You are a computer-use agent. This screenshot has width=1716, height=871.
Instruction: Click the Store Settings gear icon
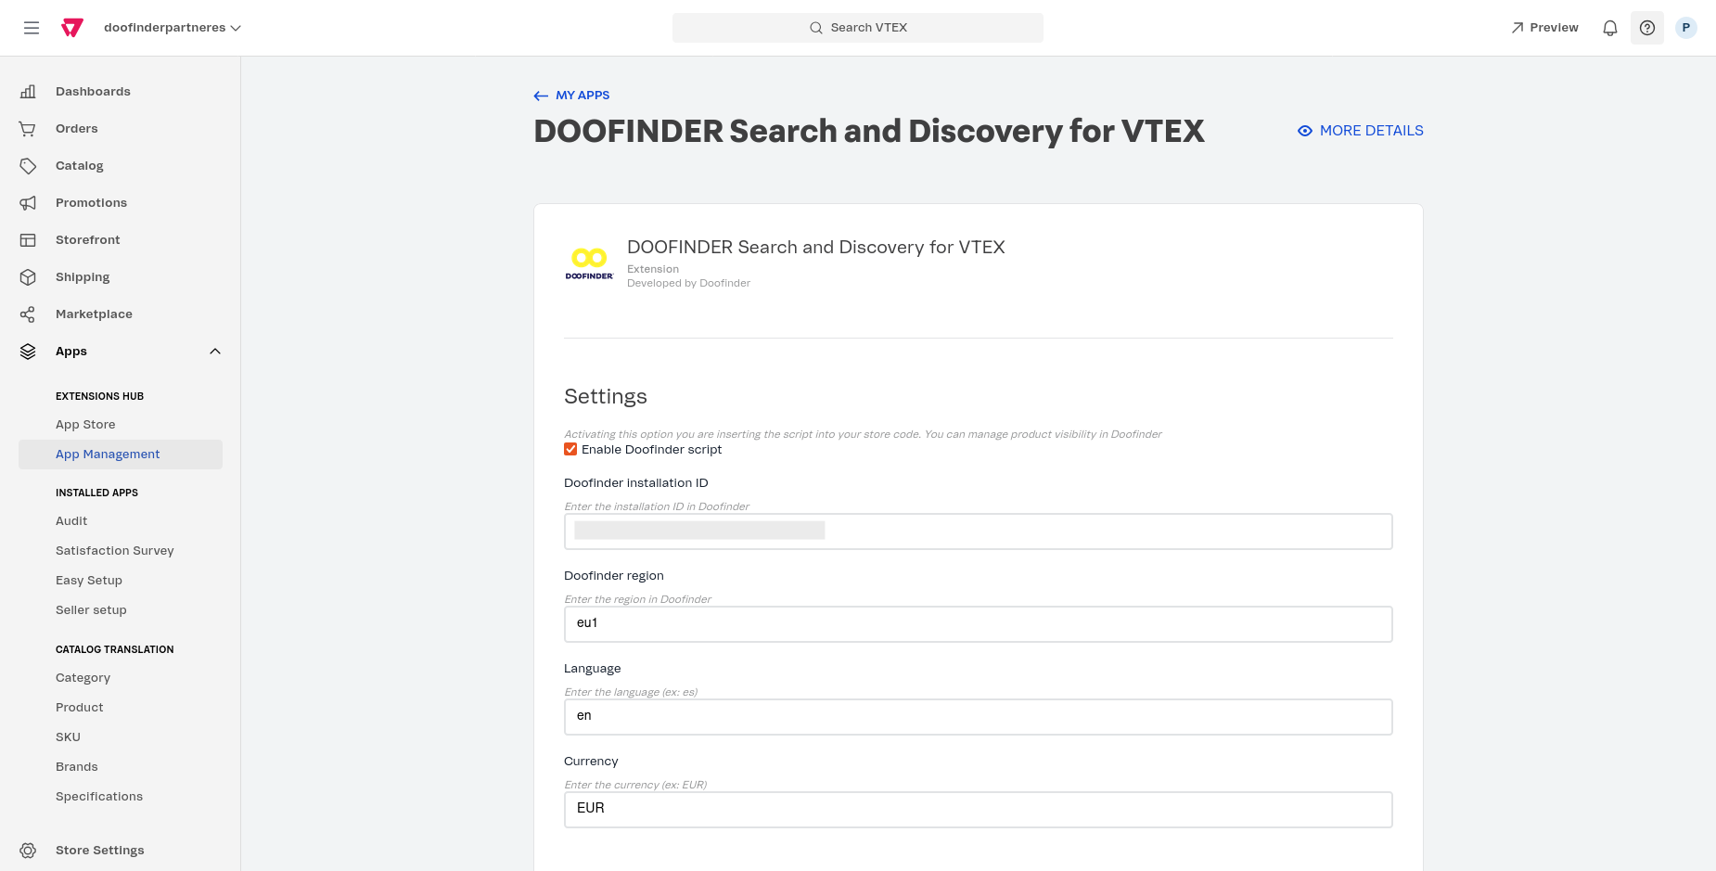(28, 851)
